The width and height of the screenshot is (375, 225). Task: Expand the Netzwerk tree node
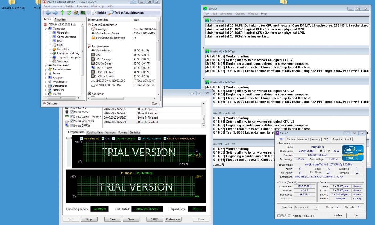pos(46,90)
